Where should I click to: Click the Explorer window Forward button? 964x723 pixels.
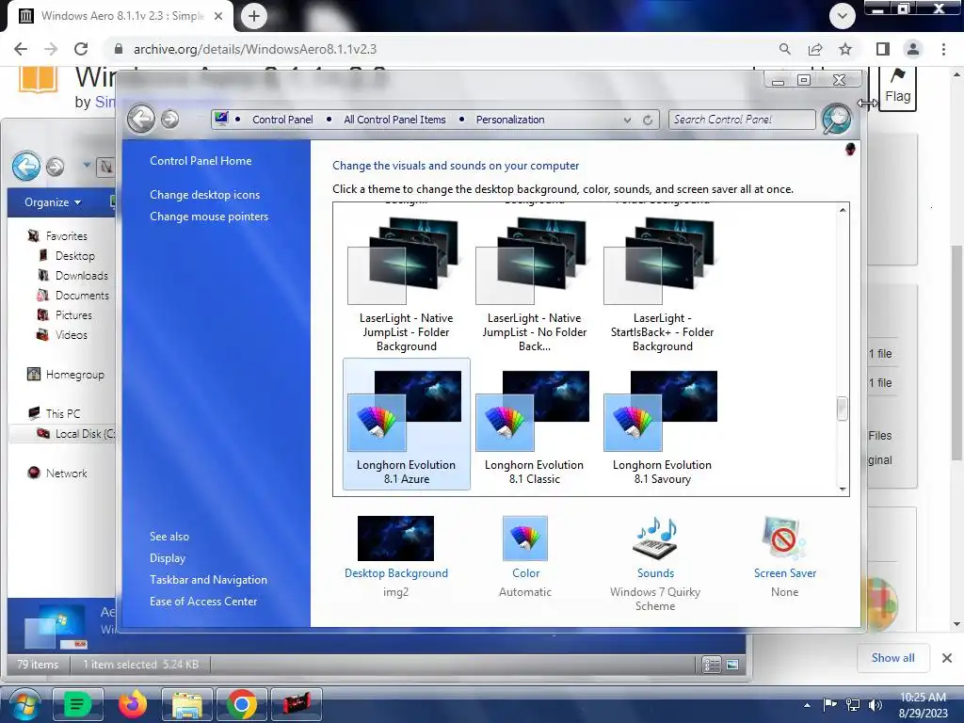tap(56, 167)
